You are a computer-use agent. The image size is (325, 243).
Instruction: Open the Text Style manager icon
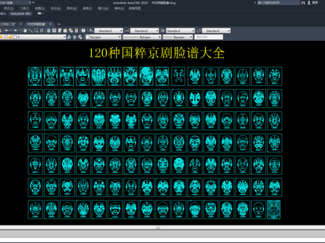tap(91, 30)
